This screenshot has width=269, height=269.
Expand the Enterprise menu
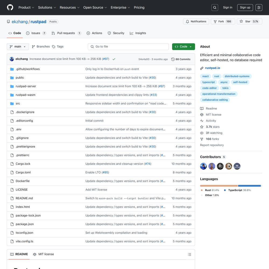(x=120, y=8)
